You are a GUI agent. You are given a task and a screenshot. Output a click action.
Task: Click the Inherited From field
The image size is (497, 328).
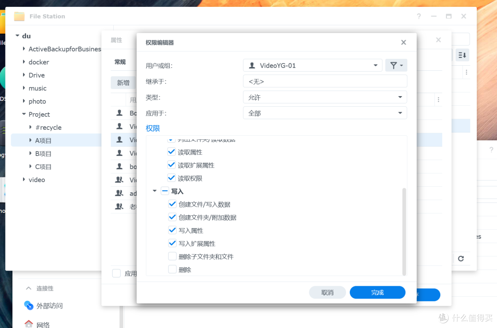pyautogui.click(x=325, y=81)
